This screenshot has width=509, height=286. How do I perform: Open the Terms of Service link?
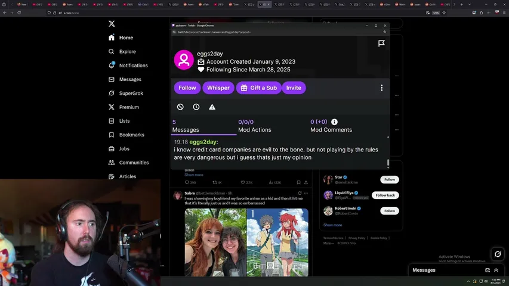click(333, 238)
